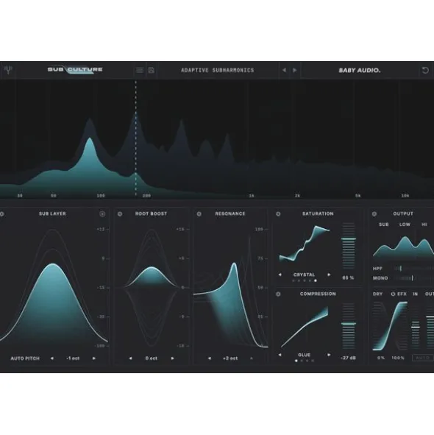Click the Saturation transfer curve graph

305,244
